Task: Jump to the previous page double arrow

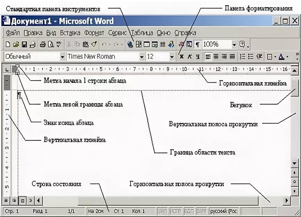Action: point(294,172)
